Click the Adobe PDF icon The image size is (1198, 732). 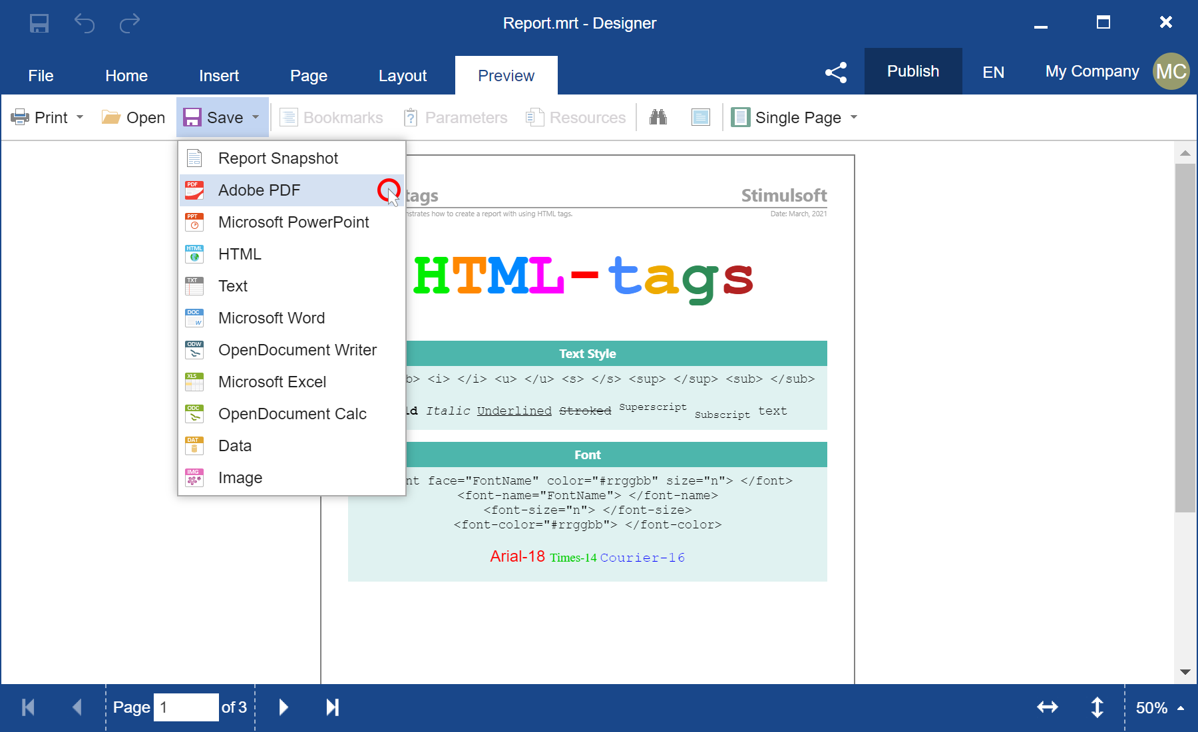tap(194, 190)
